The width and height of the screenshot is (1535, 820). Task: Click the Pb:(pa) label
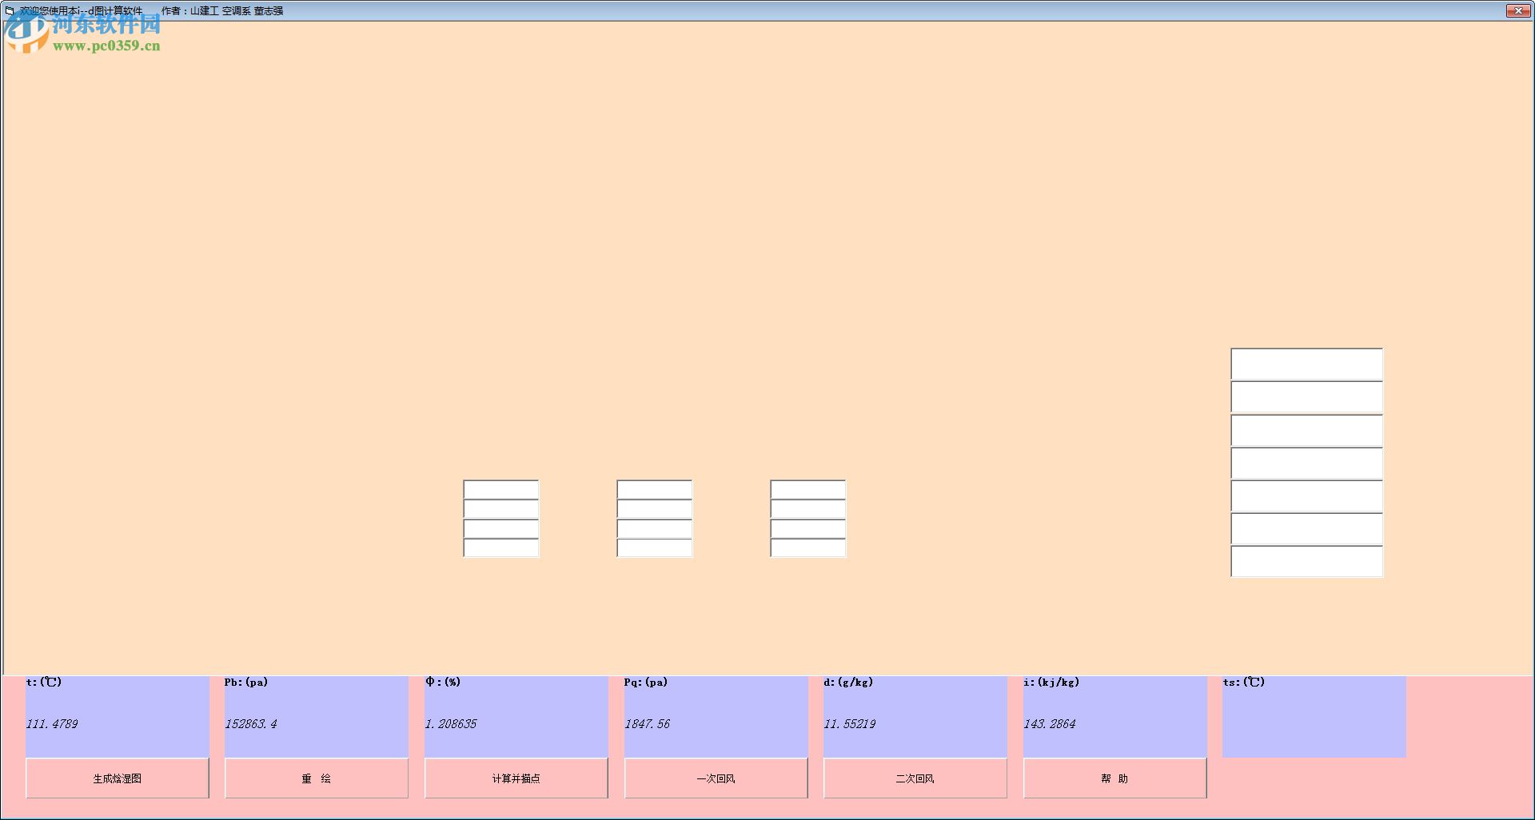click(246, 683)
